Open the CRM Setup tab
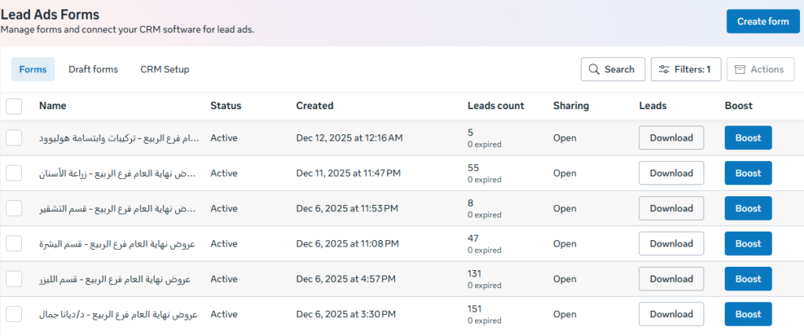 [x=165, y=69]
